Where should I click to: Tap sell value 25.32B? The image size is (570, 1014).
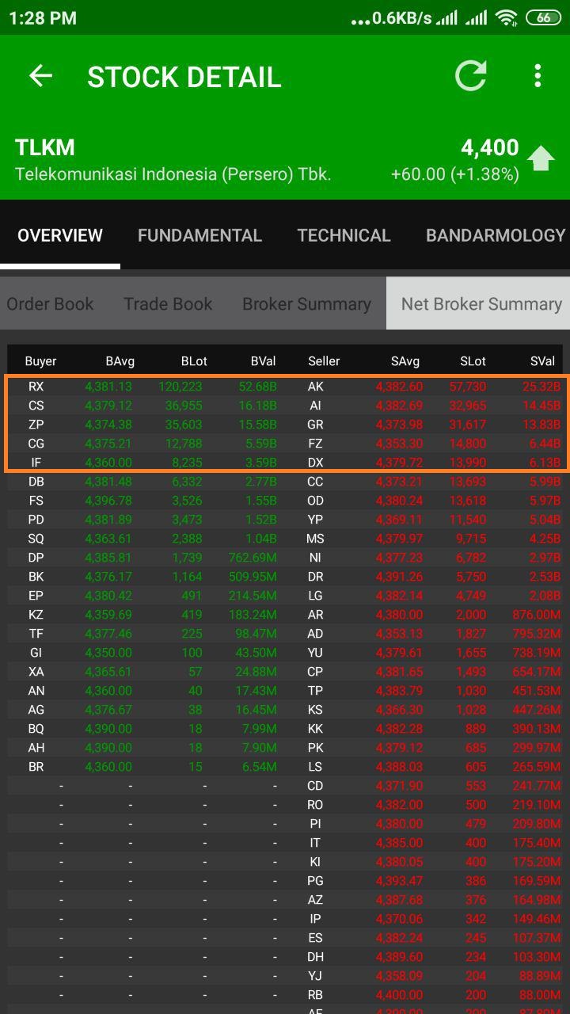[541, 387]
